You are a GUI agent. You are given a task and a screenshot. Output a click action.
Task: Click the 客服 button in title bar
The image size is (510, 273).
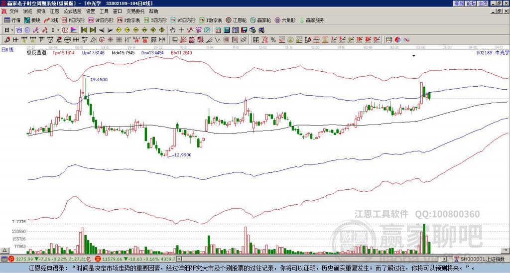coord(459,3)
